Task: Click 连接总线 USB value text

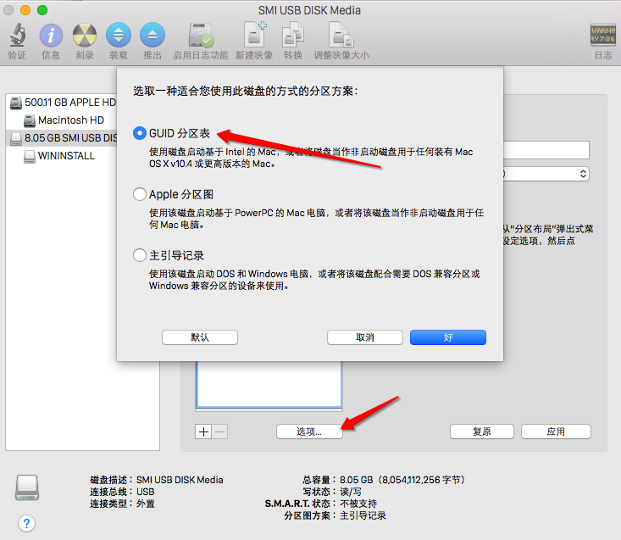Action: tap(146, 492)
